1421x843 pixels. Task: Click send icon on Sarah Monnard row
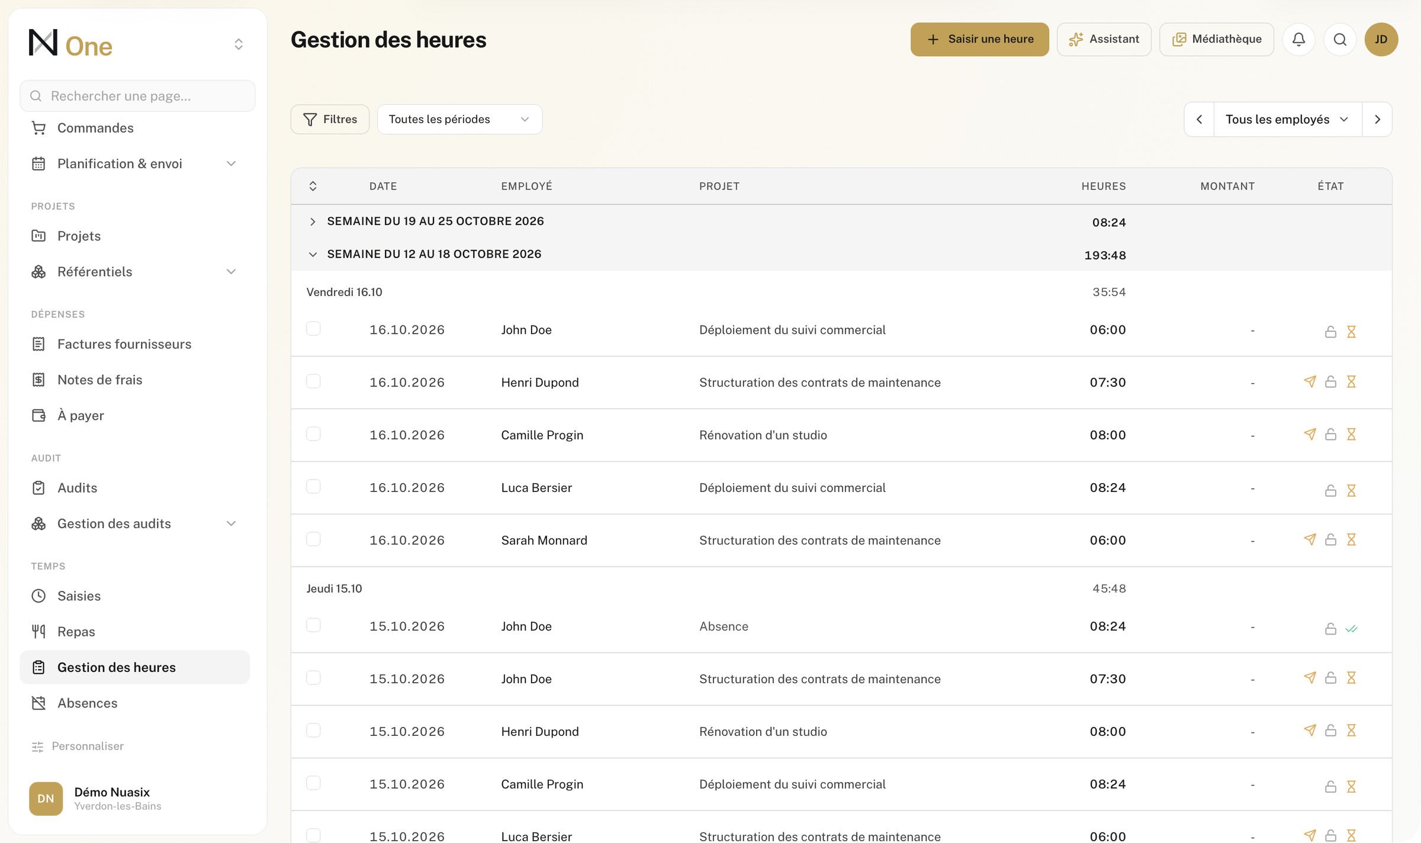1310,539
